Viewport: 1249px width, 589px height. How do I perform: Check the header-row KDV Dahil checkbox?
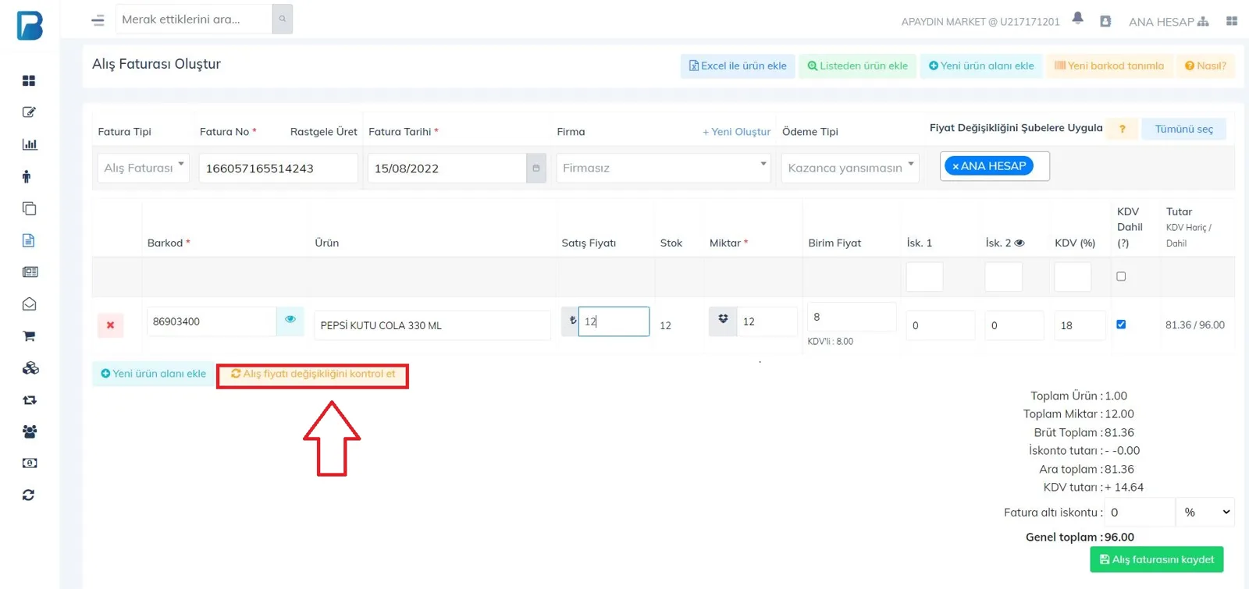point(1121,276)
